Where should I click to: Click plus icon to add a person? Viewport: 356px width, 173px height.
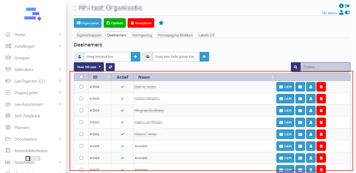pyautogui.click(x=136, y=57)
